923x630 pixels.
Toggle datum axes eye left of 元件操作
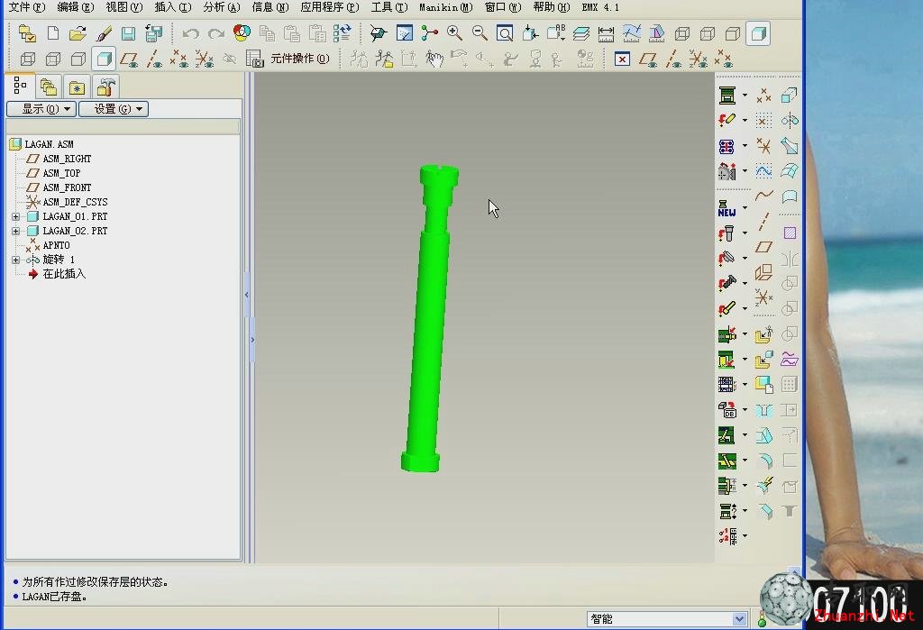click(154, 59)
